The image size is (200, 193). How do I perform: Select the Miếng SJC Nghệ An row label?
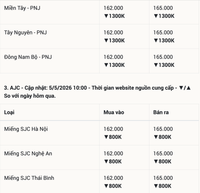[x=28, y=153]
